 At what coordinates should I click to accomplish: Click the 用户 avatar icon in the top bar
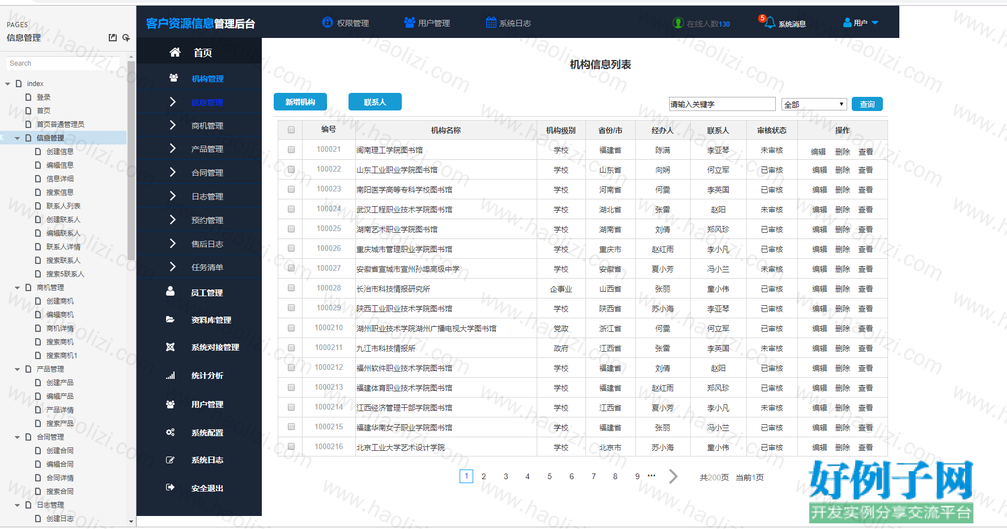(847, 23)
